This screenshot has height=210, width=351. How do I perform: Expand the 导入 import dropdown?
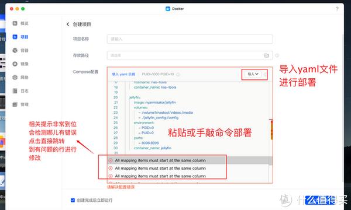[253, 74]
